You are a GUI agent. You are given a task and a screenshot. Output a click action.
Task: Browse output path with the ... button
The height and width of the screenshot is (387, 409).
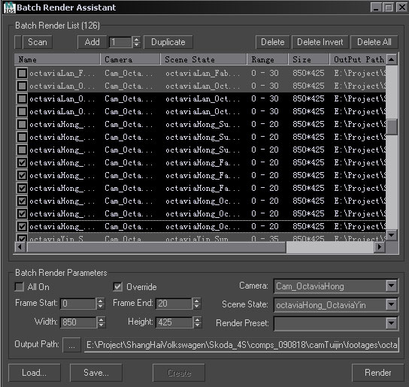(x=71, y=345)
